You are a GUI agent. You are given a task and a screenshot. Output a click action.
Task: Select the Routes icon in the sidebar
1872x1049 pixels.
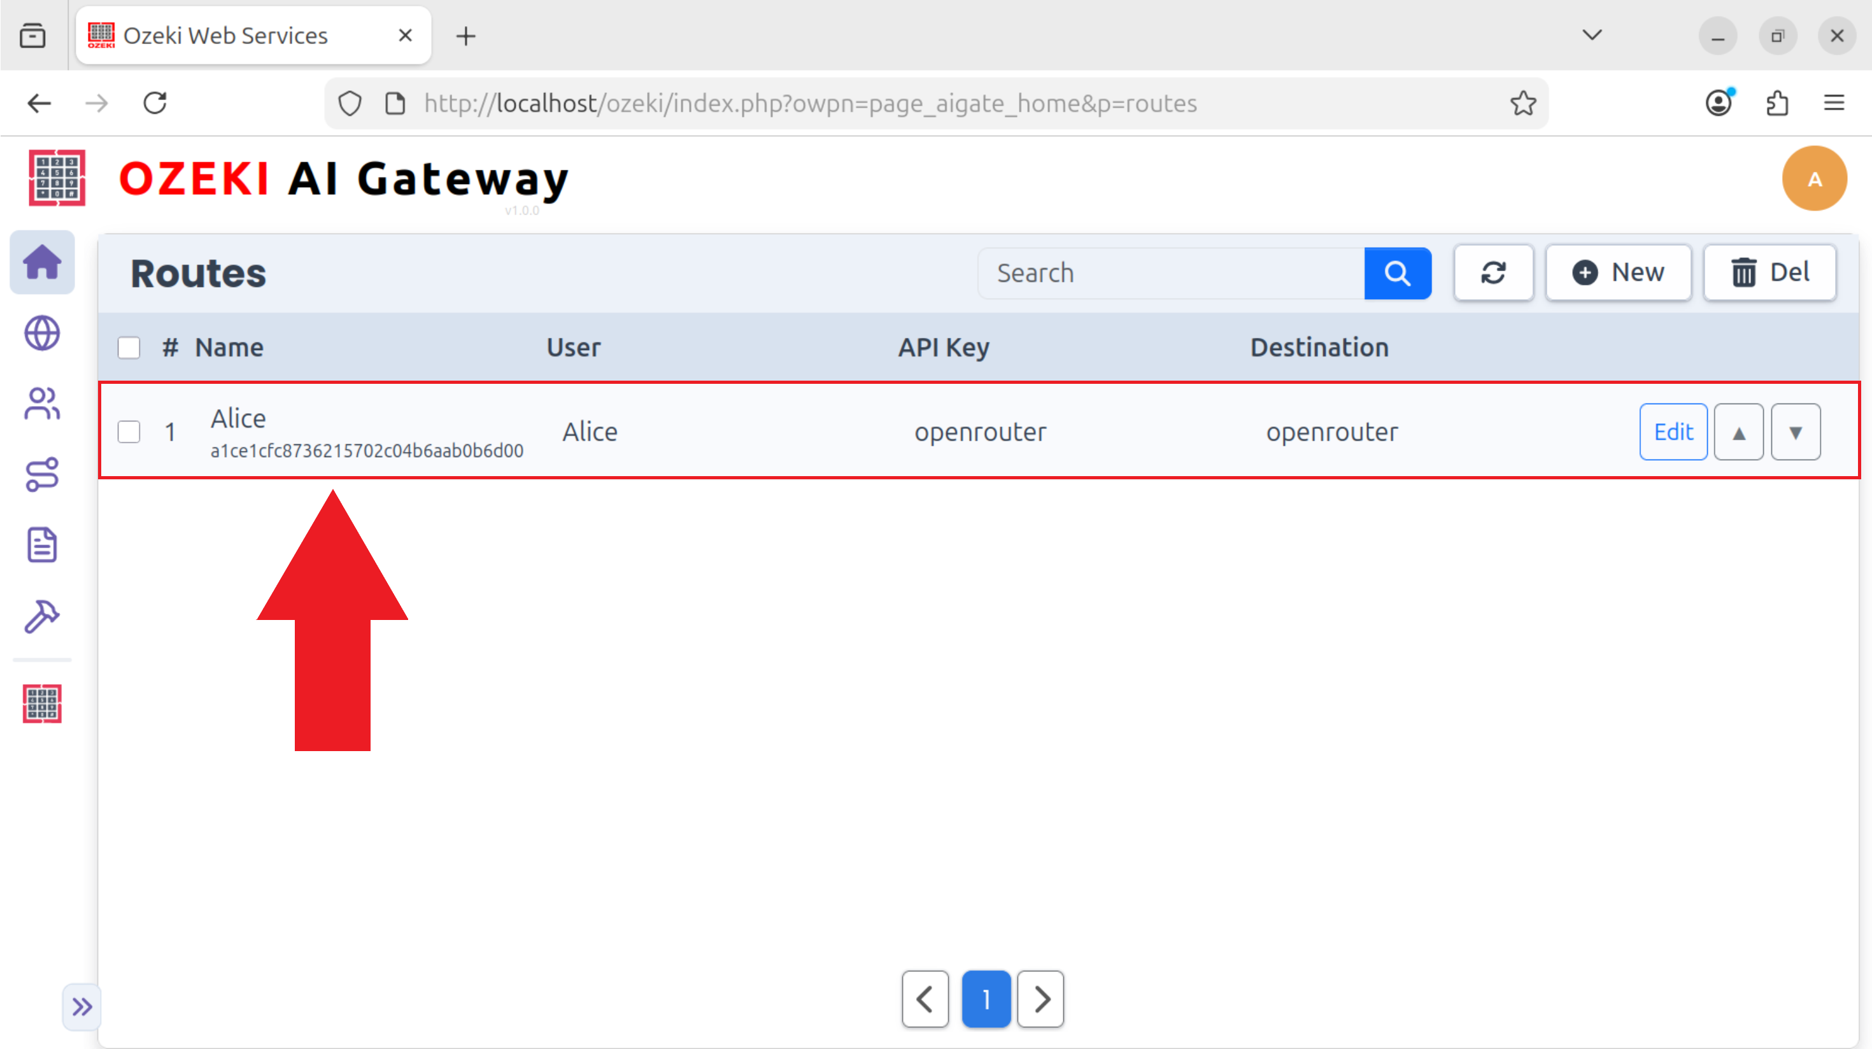41,475
